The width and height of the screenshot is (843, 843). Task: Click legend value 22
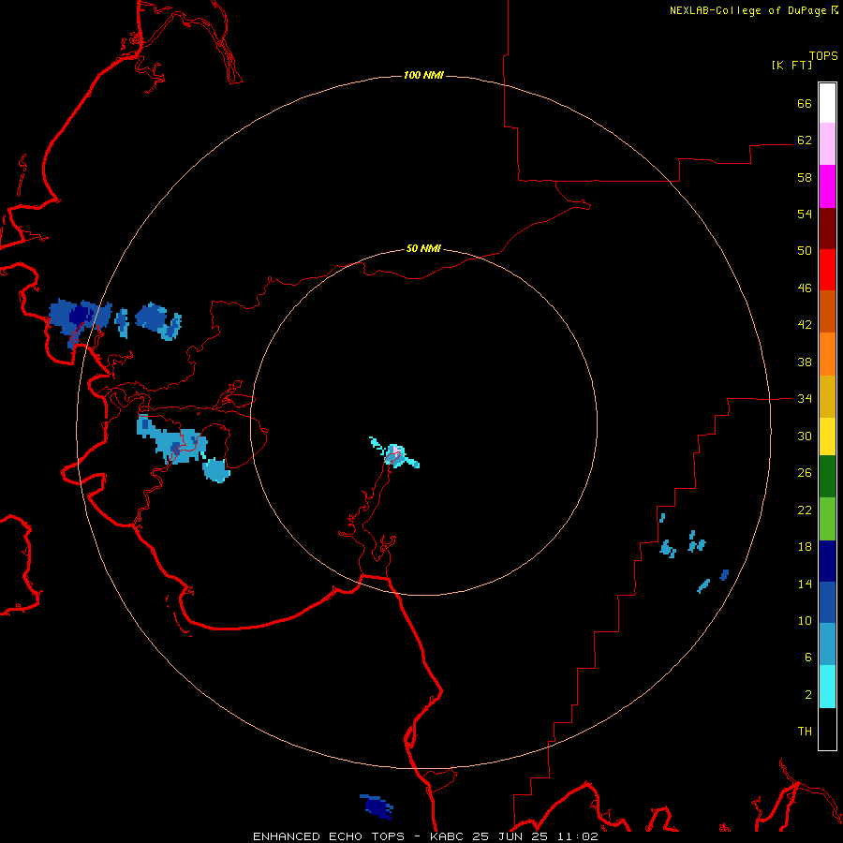[x=805, y=510]
